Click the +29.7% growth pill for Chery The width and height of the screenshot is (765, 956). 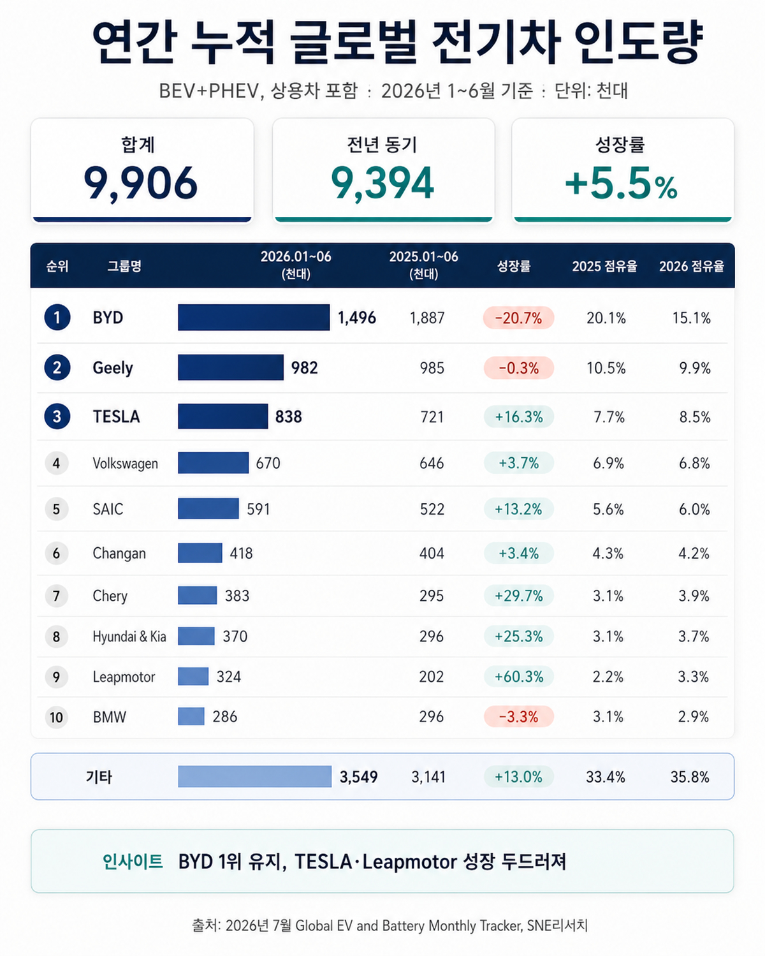click(518, 596)
